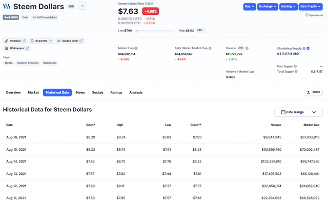Open the Gaming dropdown menu

[x=288, y=7]
